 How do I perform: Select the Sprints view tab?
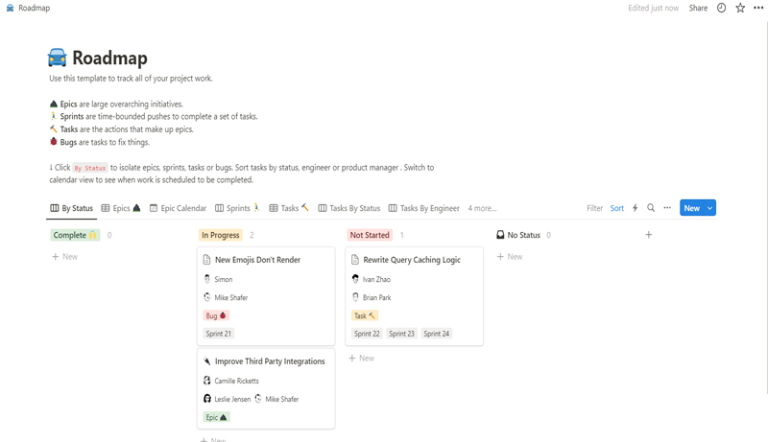pos(238,208)
